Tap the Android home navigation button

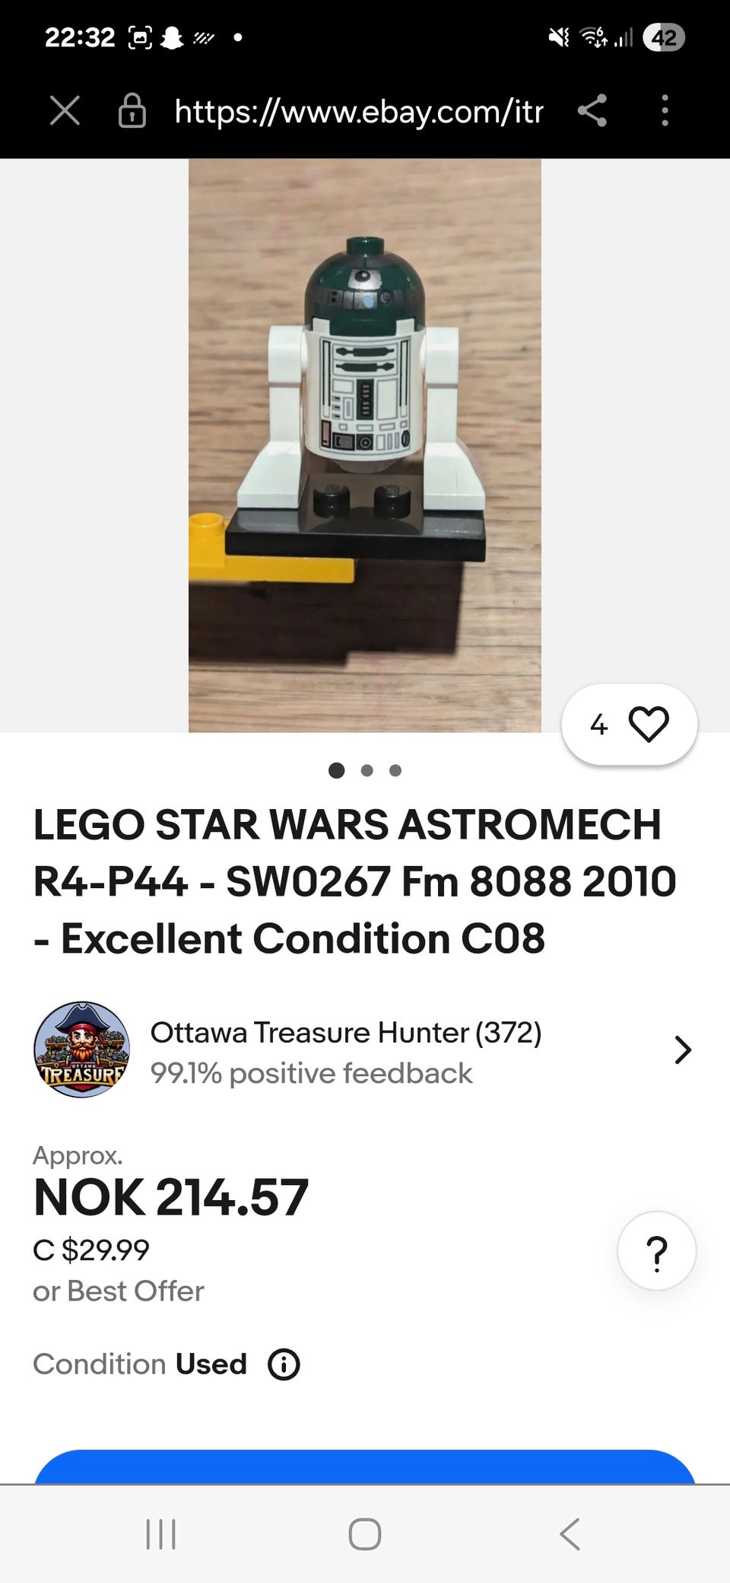365,1534
